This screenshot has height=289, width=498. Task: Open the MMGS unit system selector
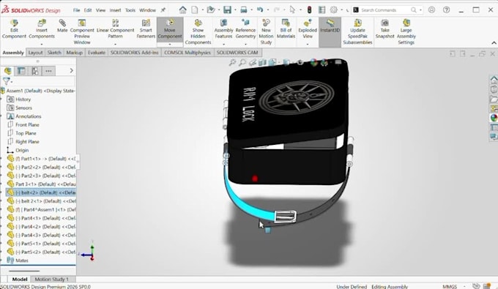point(450,287)
